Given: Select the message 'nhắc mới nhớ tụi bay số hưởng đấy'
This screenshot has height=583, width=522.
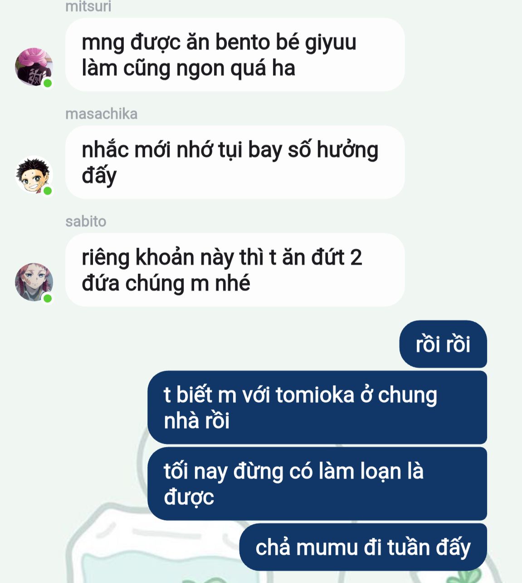Looking at the screenshot, I should point(235,162).
